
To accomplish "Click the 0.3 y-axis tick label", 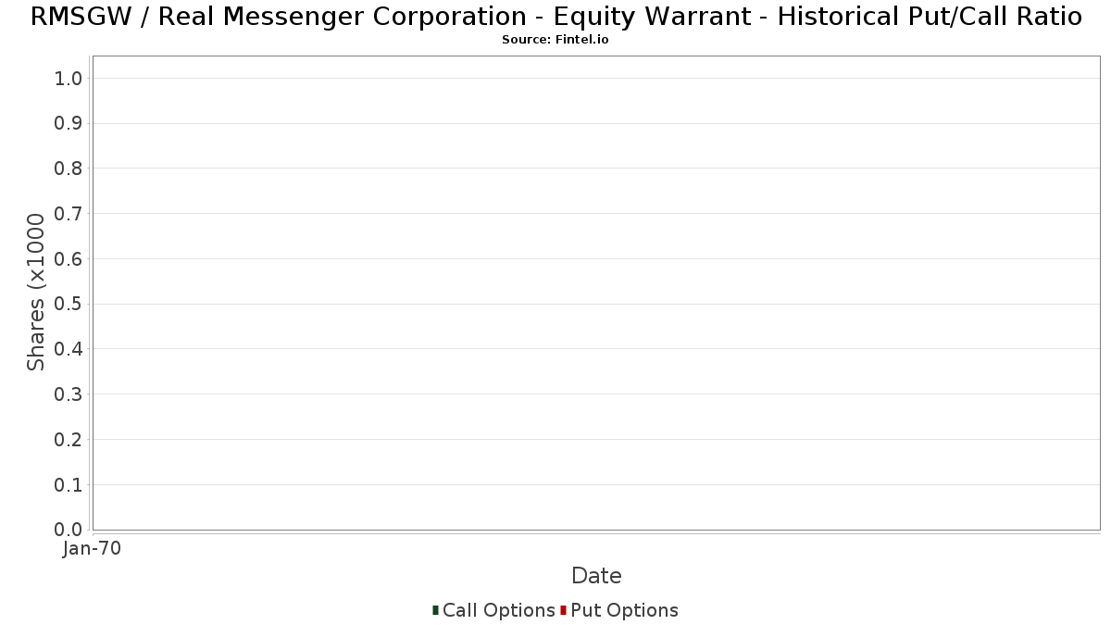I will coord(69,394).
